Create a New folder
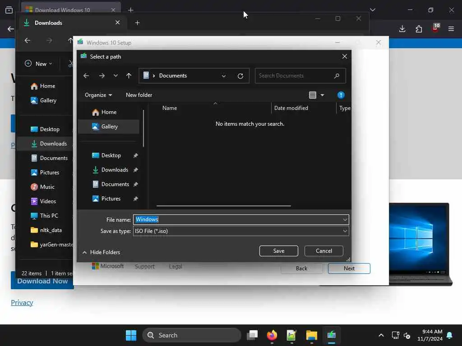This screenshot has width=462, height=346. pos(139,95)
